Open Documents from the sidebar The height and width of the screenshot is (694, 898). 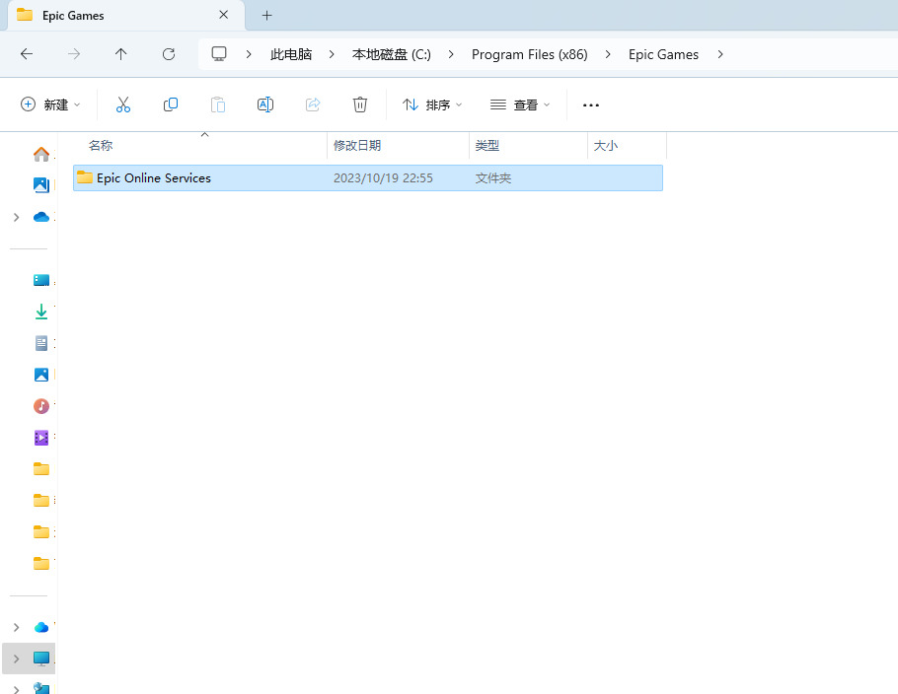point(41,343)
